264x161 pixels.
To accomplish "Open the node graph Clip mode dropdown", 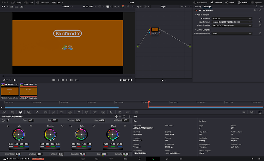I will point(164,6).
